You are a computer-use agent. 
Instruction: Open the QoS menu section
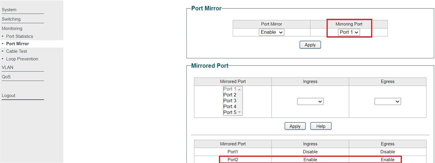[6, 77]
